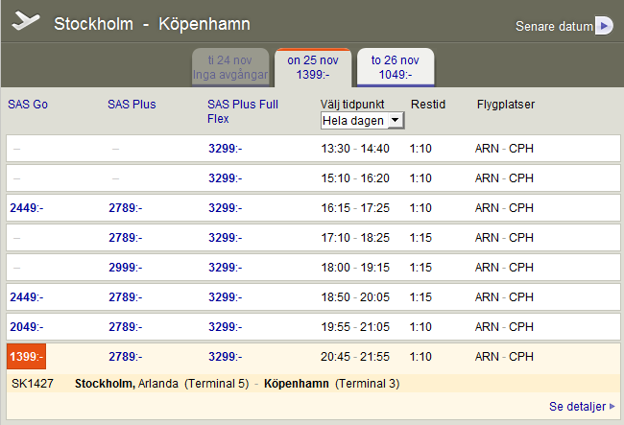The height and width of the screenshot is (425, 624).
Task: Select SAS Plus 2789:- for 20:45 flight
Action: coord(125,357)
